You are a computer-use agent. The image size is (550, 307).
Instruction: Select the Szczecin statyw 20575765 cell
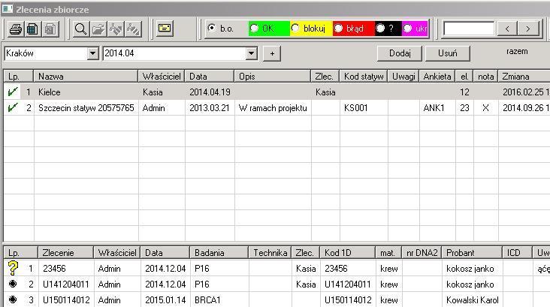[86, 107]
